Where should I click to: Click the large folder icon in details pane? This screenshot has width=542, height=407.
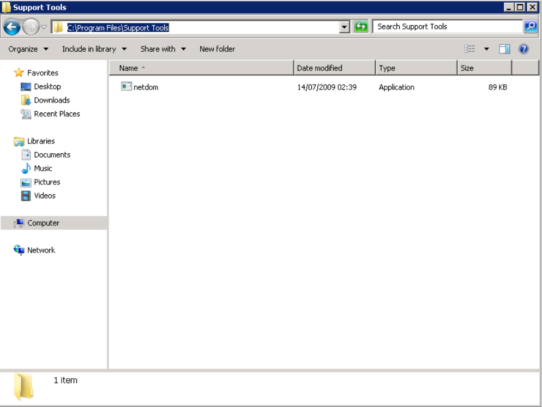(x=23, y=387)
